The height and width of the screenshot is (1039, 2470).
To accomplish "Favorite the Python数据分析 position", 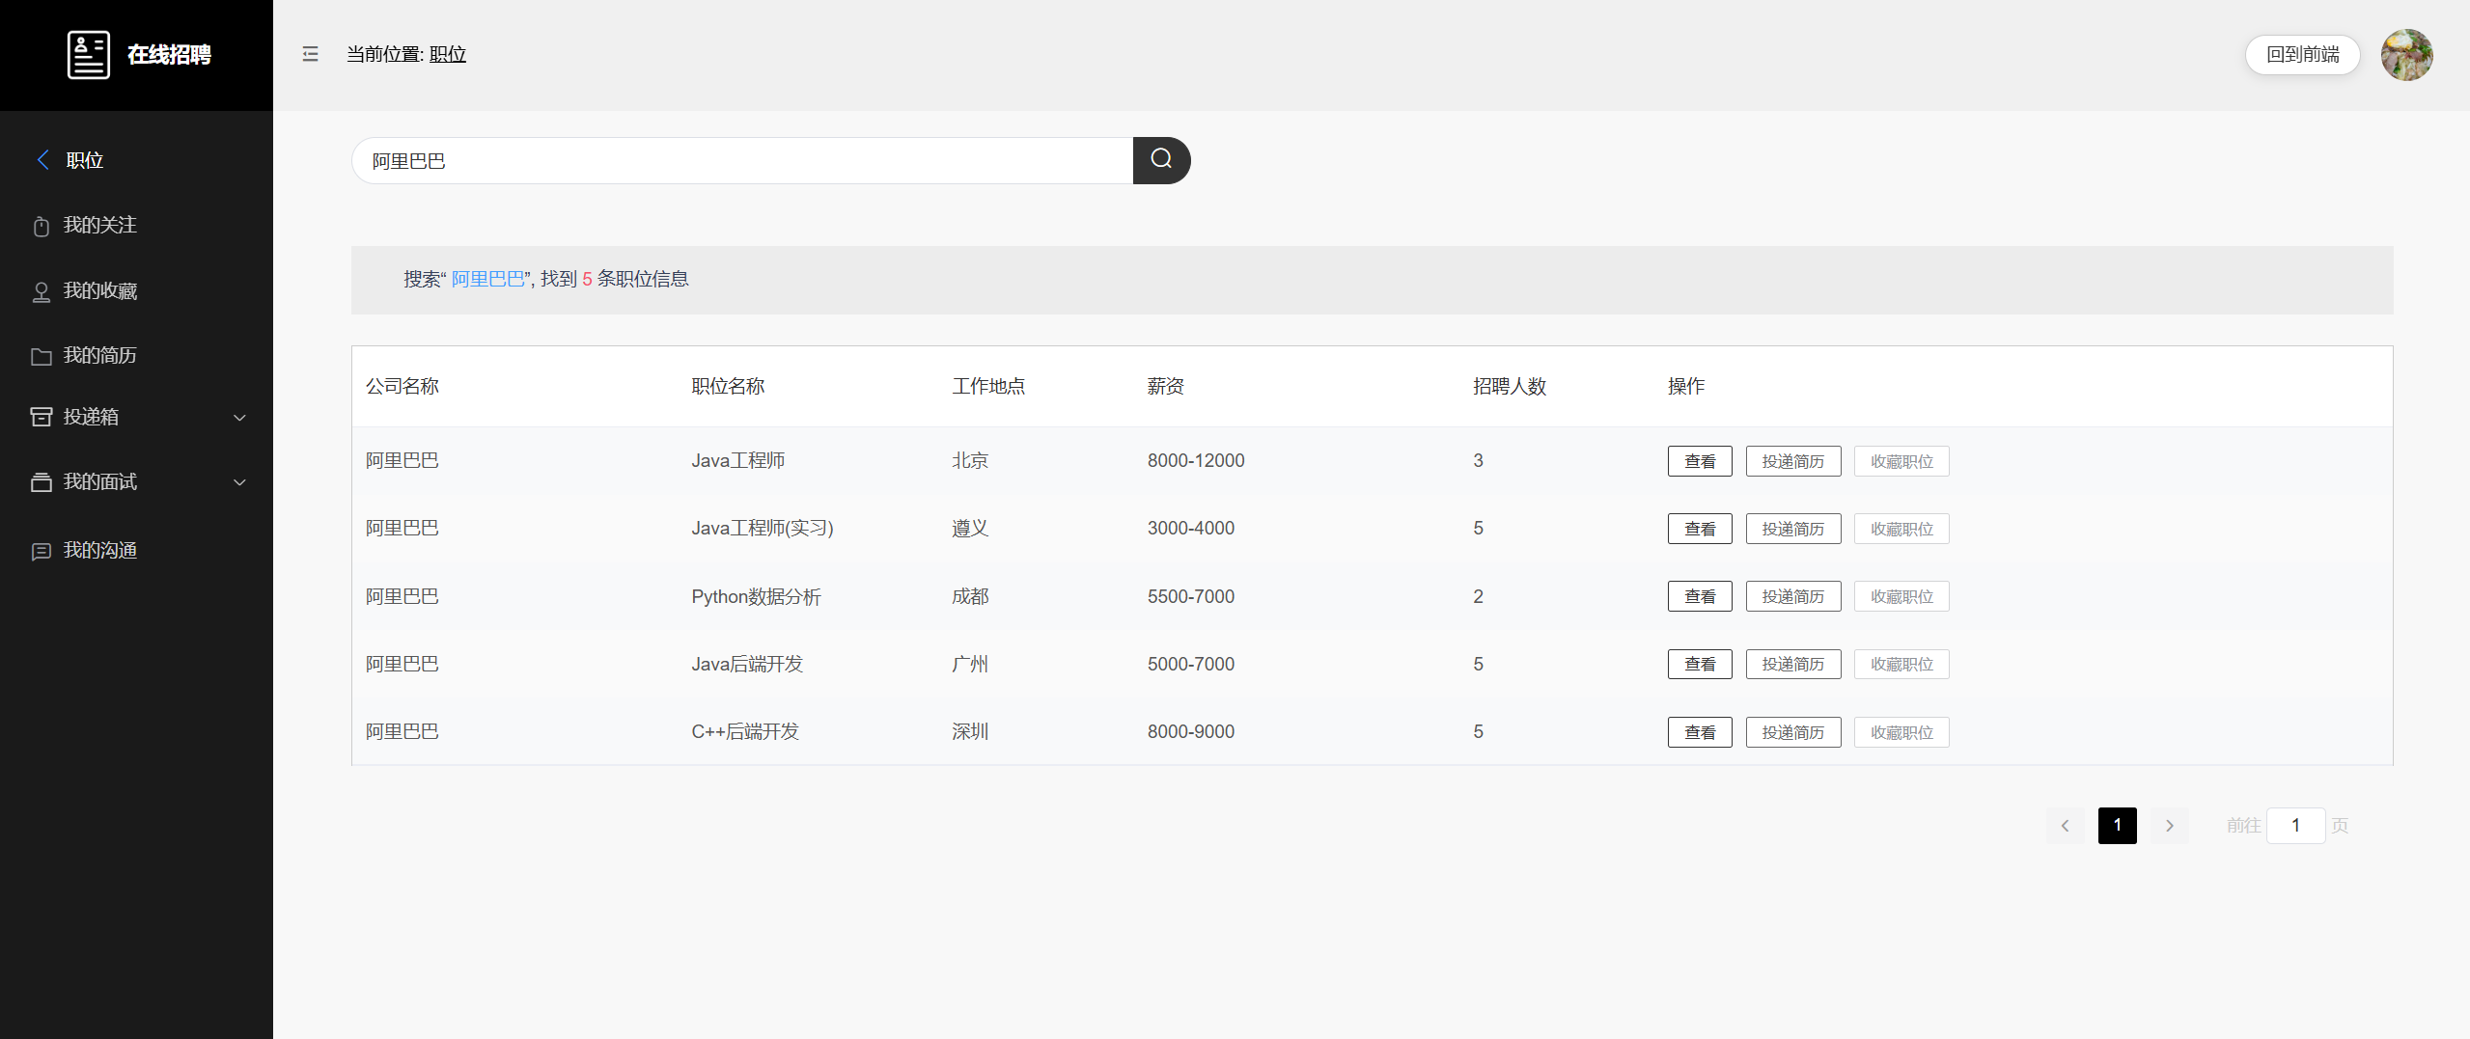I will click(x=1901, y=596).
